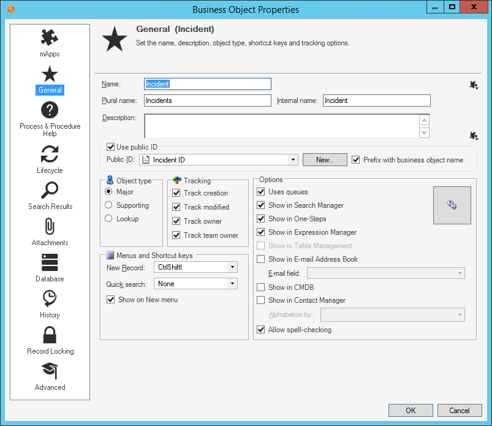Click the New.. button for public ID
This screenshot has height=426, width=492.
[x=325, y=160]
